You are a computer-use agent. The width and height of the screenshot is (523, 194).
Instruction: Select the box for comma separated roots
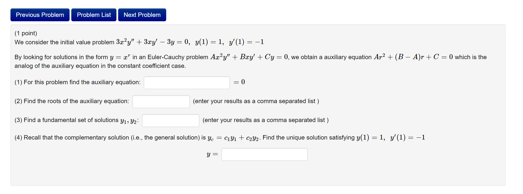click(x=161, y=101)
